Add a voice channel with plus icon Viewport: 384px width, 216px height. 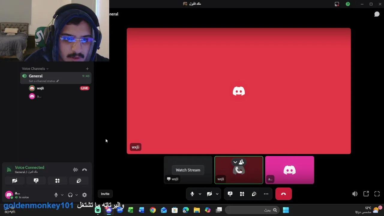[x=87, y=69]
